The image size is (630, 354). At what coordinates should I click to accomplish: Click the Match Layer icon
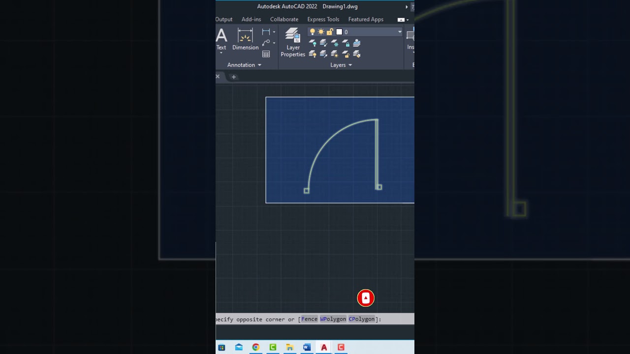(357, 54)
